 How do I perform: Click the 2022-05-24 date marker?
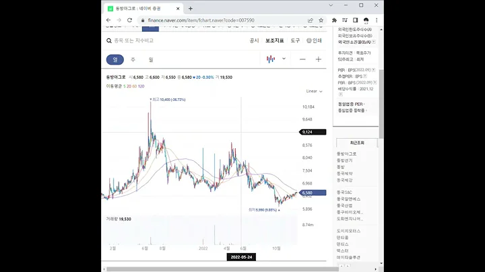[x=241, y=257]
